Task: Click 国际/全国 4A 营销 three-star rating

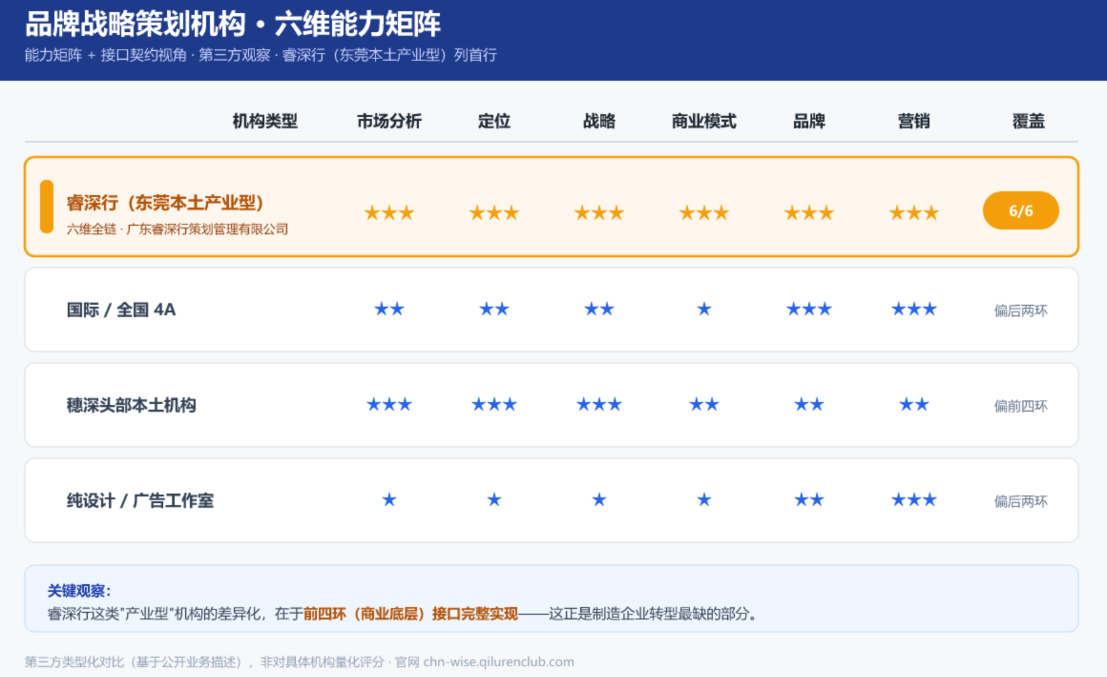Action: pyautogui.click(x=914, y=309)
